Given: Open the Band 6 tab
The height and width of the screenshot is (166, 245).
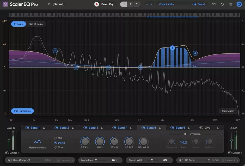Looking at the screenshot, I should pos(180,128).
